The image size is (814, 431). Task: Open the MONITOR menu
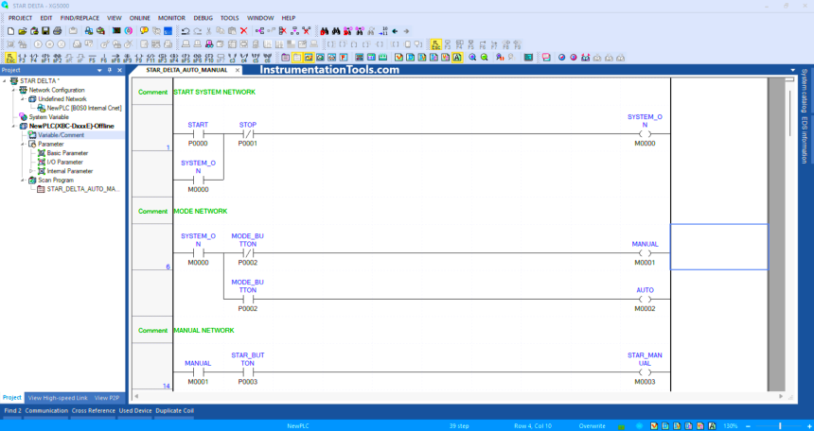(x=172, y=18)
